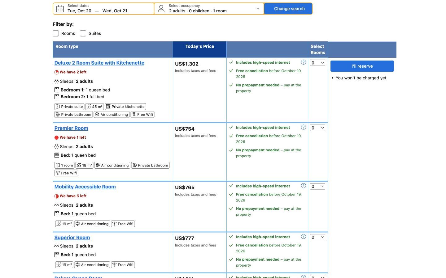Open help icon beside Superior Room internet info
The height and width of the screenshot is (278, 446).
(304, 237)
